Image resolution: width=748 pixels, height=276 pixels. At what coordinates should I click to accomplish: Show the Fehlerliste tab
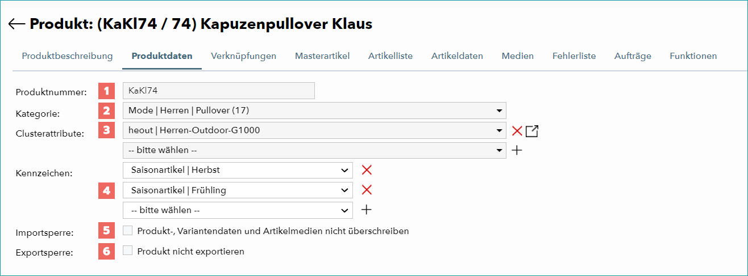coord(574,56)
